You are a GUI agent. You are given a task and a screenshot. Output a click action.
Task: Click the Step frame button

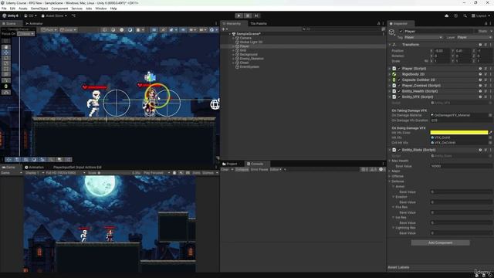click(x=256, y=15)
